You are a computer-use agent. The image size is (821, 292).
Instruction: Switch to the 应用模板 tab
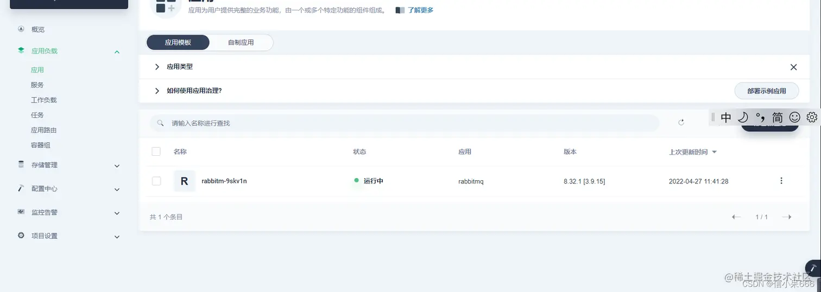[178, 42]
